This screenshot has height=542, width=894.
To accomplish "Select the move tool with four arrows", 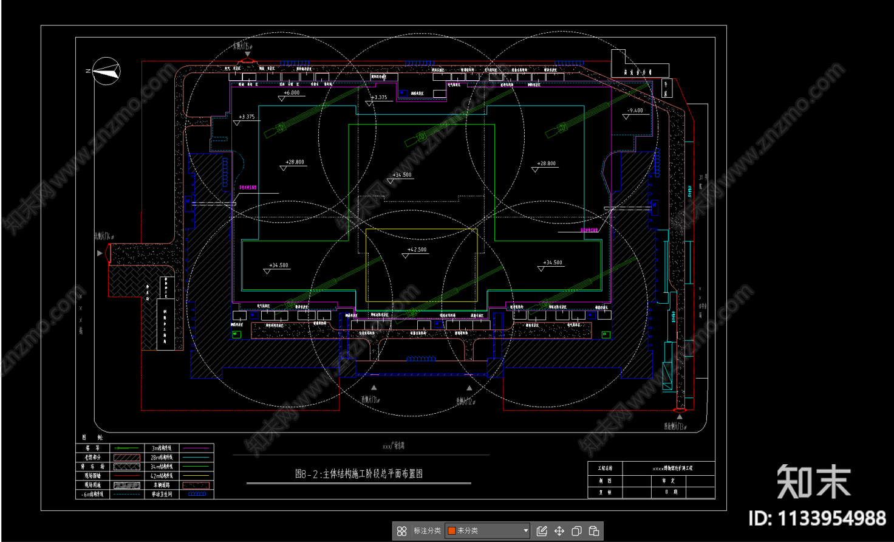I will tap(559, 531).
